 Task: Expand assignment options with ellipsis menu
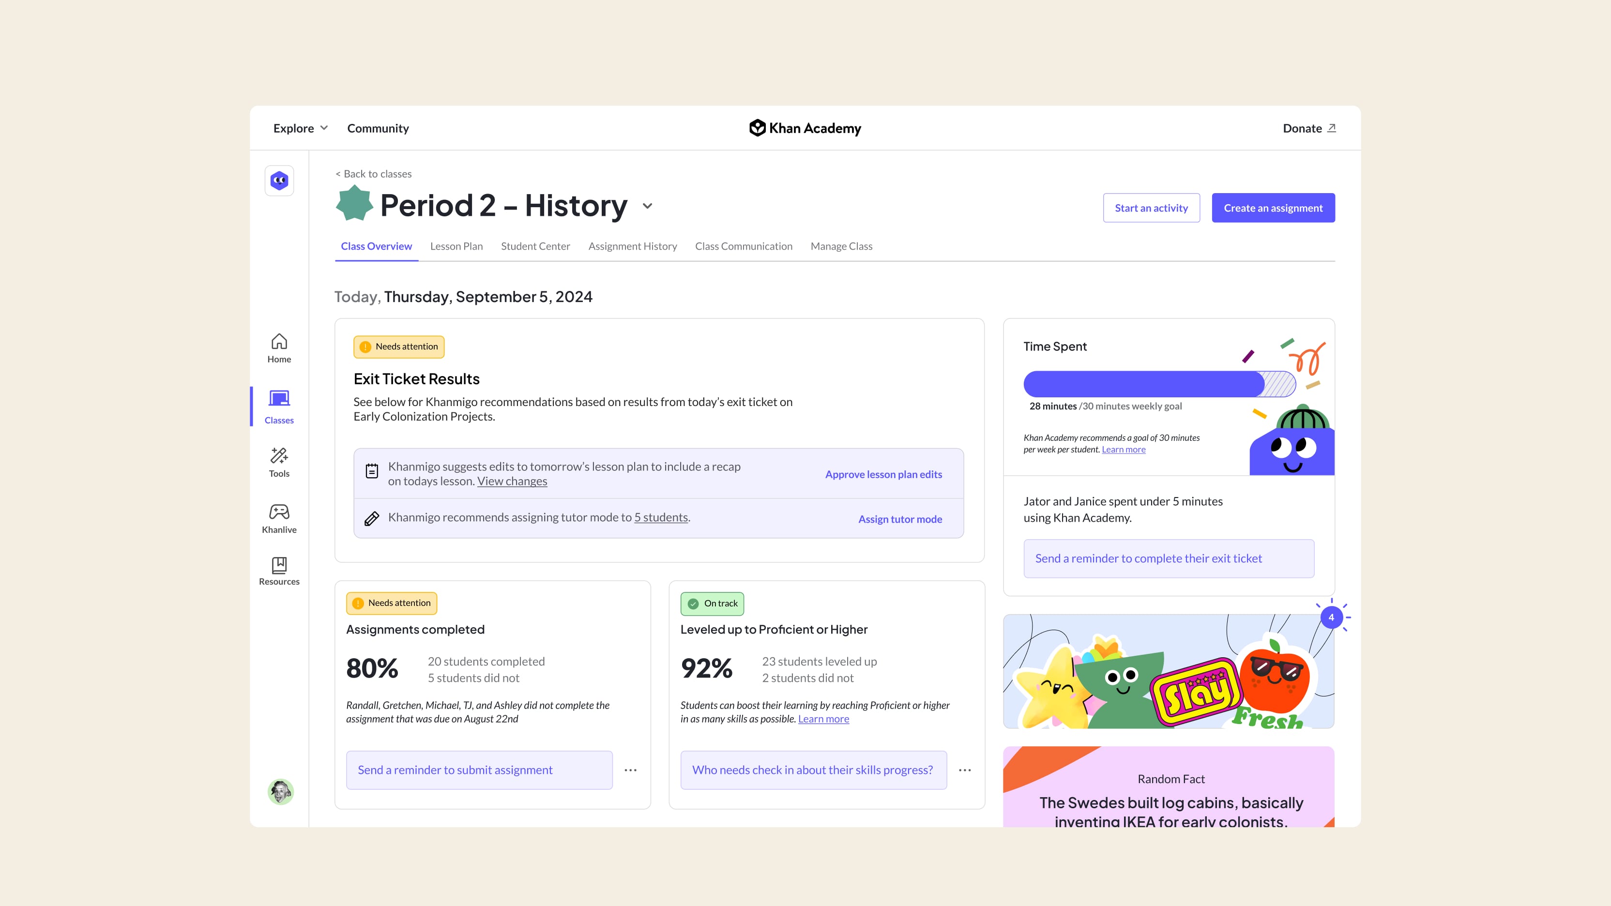(x=631, y=770)
